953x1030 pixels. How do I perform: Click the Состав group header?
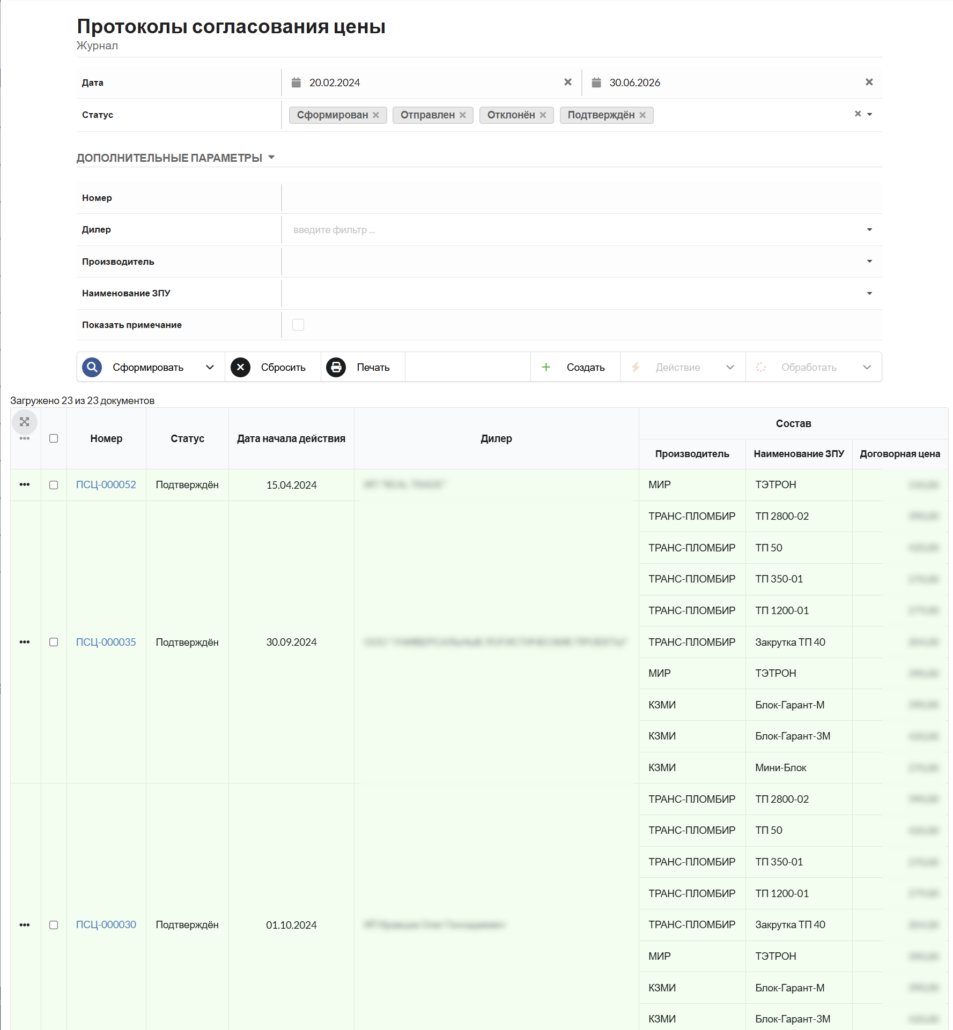click(793, 423)
